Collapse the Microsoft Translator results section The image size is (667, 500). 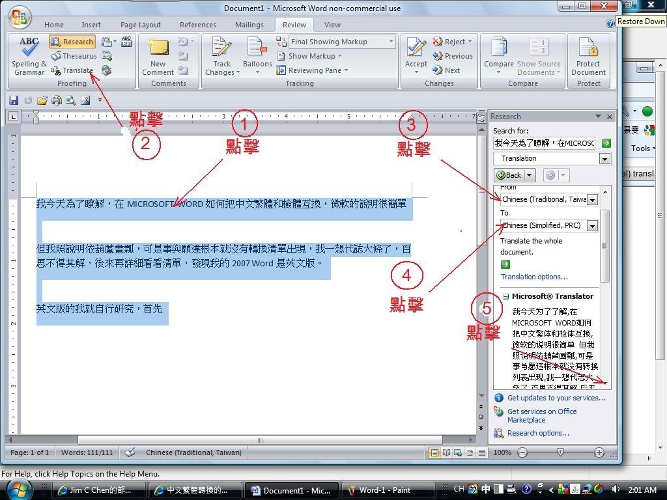505,297
